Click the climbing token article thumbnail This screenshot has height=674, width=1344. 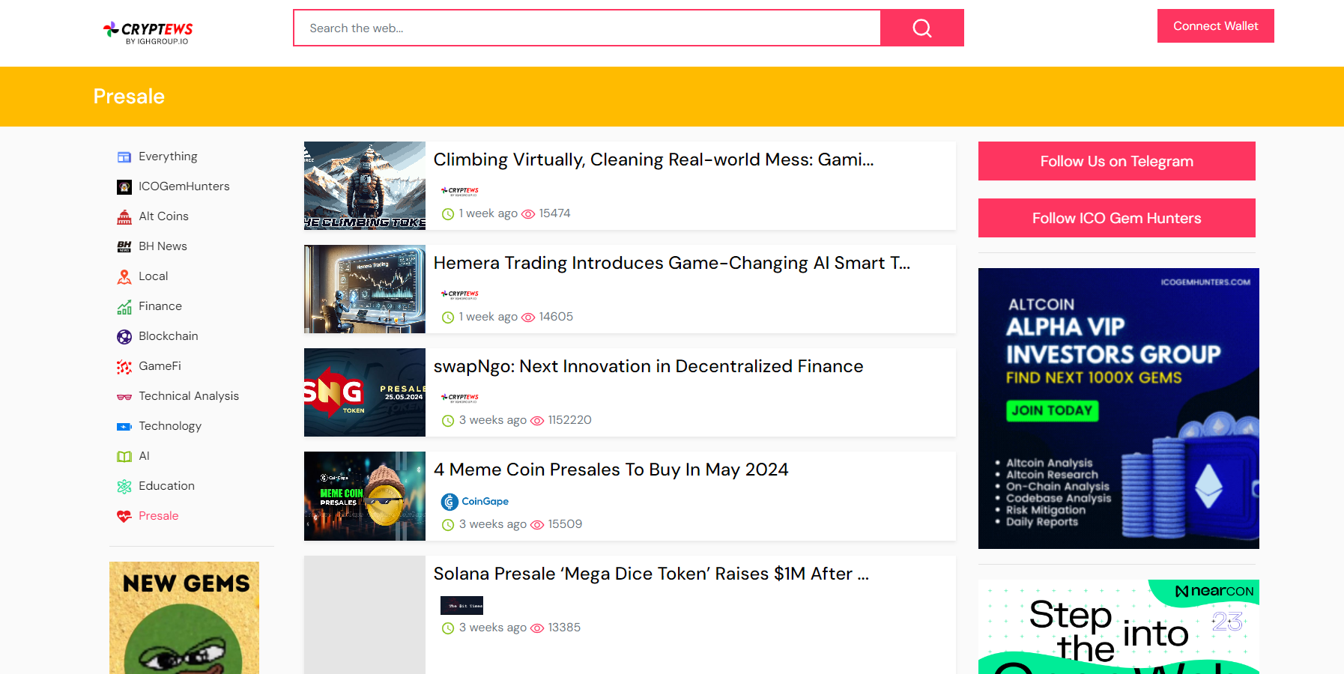pyautogui.click(x=365, y=186)
